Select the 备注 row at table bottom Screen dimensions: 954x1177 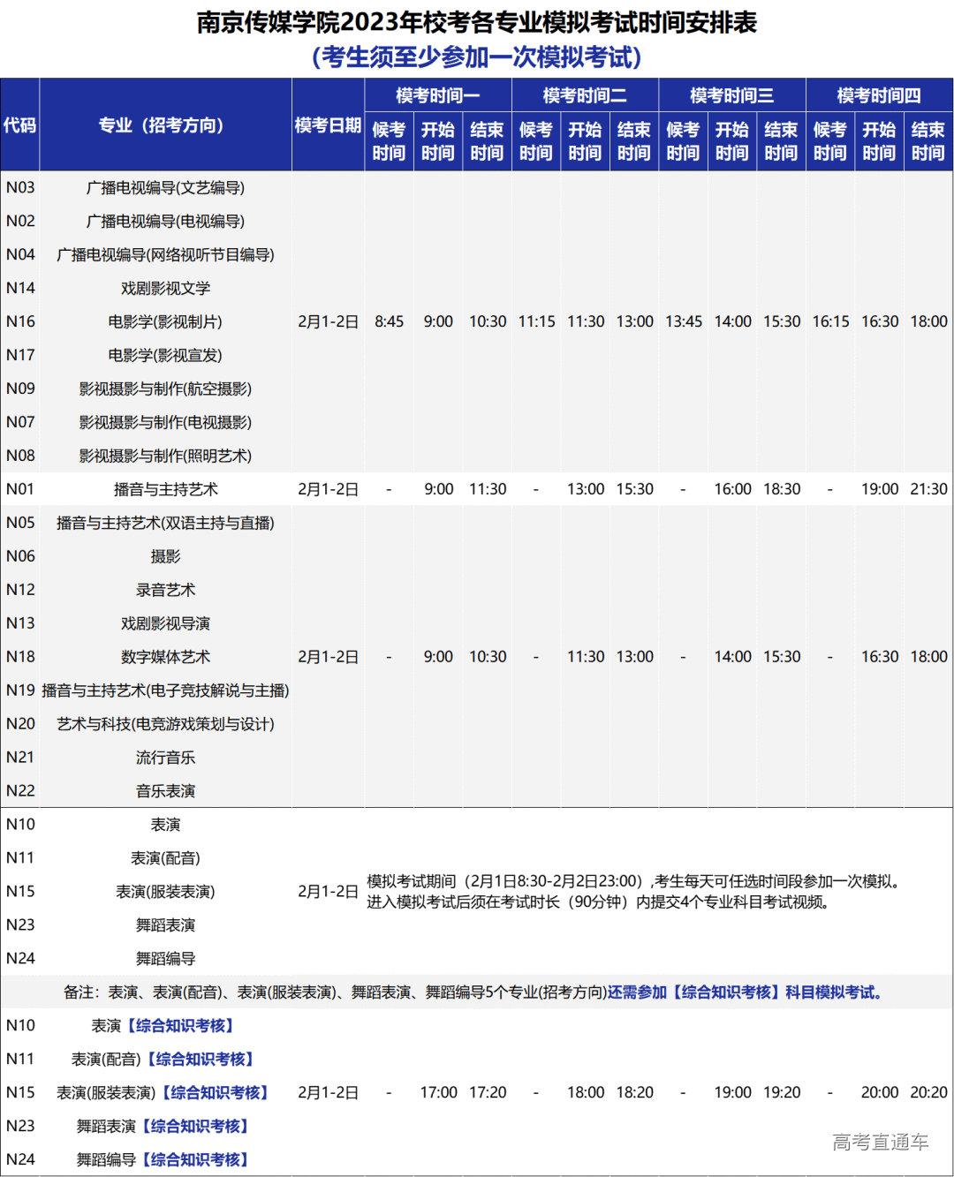click(477, 992)
